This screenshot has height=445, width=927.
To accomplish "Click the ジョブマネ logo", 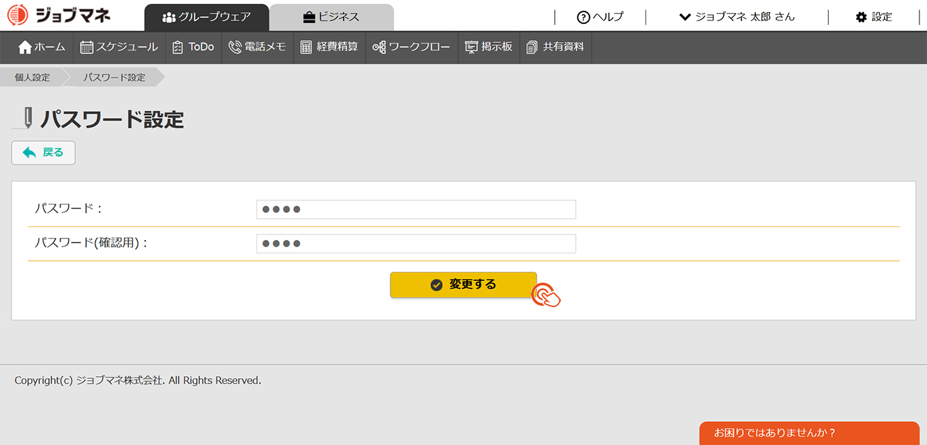I will (x=59, y=15).
